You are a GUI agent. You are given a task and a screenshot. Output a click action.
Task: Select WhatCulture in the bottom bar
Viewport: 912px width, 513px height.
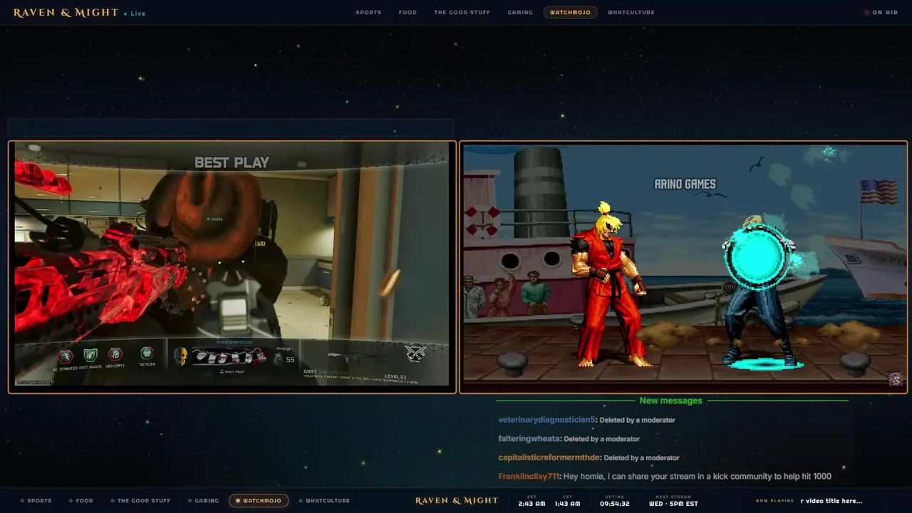[324, 500]
